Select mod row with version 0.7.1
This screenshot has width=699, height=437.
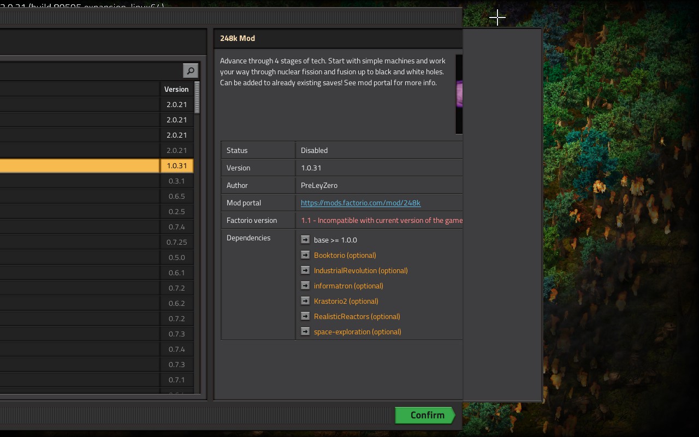point(97,380)
